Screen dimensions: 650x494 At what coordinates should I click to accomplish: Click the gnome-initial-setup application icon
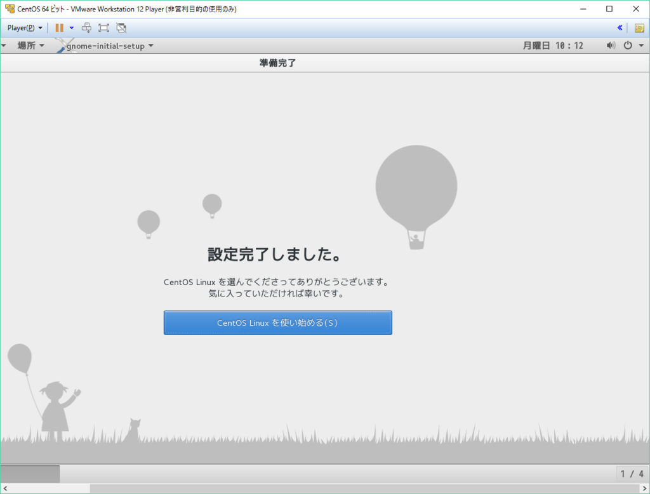pyautogui.click(x=63, y=45)
